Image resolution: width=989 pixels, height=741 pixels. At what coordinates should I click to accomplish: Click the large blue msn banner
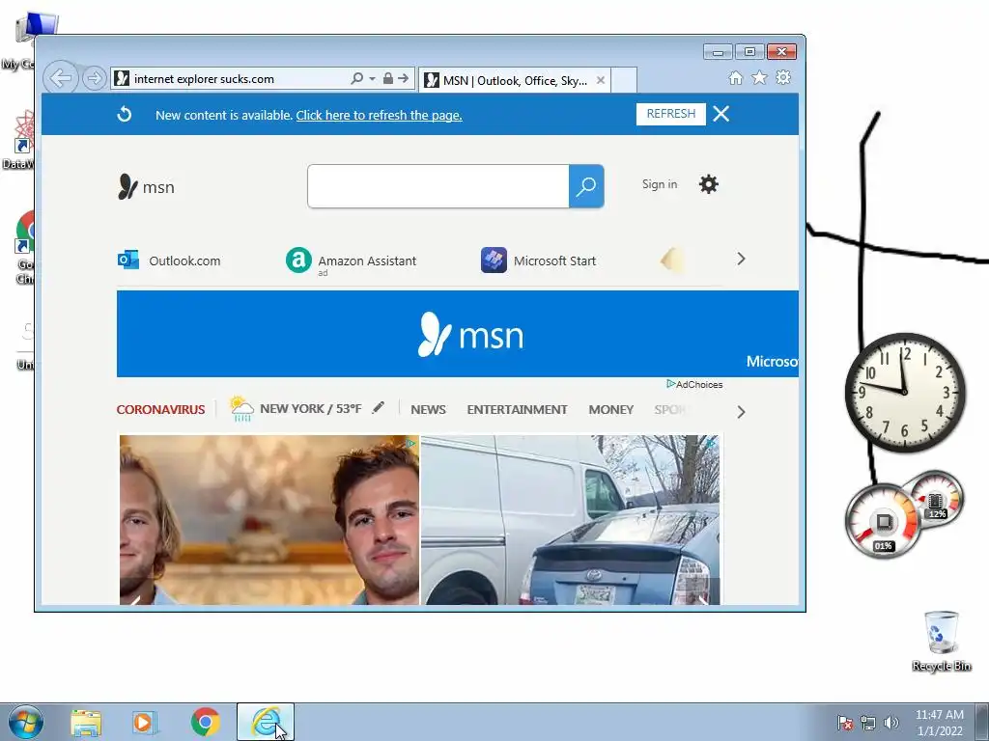coord(457,334)
